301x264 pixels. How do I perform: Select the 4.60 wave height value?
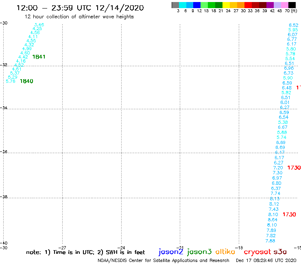click(25, 53)
